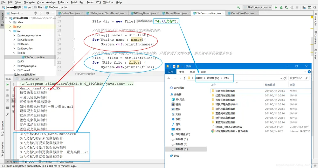Open the FileConstruction run configuration dropdown
Screen dimensions: 318x168
(257, 7)
